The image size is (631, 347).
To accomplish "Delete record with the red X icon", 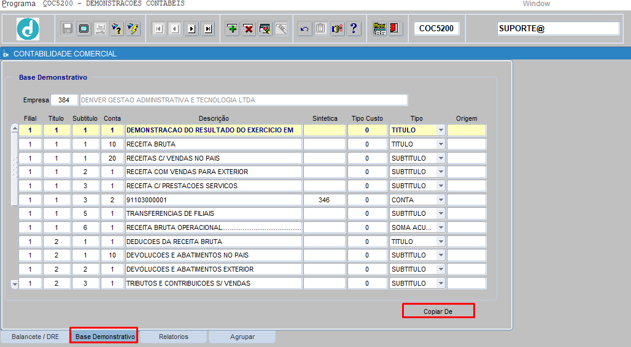I will pyautogui.click(x=249, y=29).
